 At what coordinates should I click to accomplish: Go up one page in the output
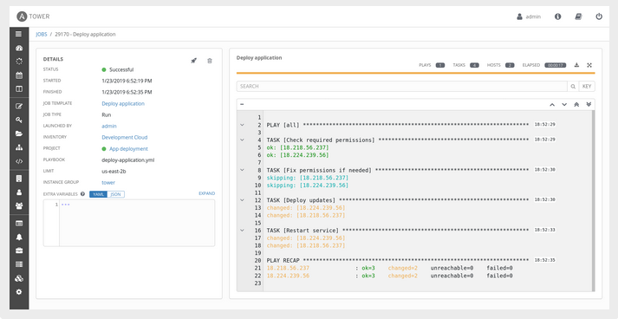552,105
